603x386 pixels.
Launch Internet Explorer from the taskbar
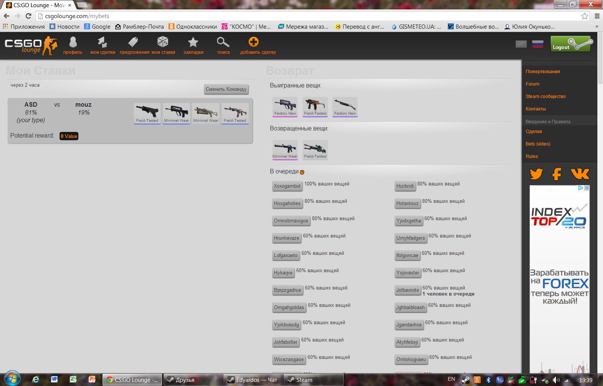pos(36,380)
